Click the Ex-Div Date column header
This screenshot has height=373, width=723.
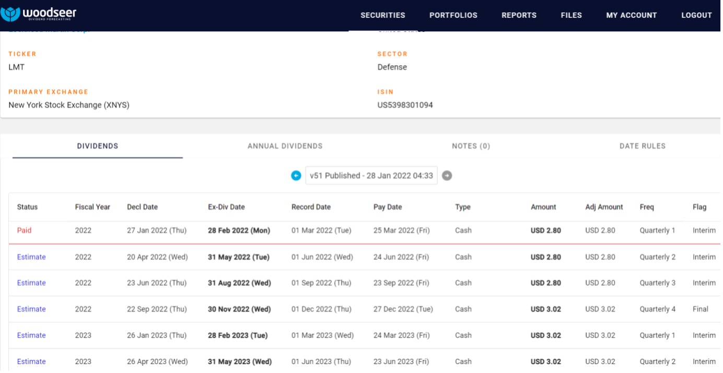pyautogui.click(x=226, y=207)
